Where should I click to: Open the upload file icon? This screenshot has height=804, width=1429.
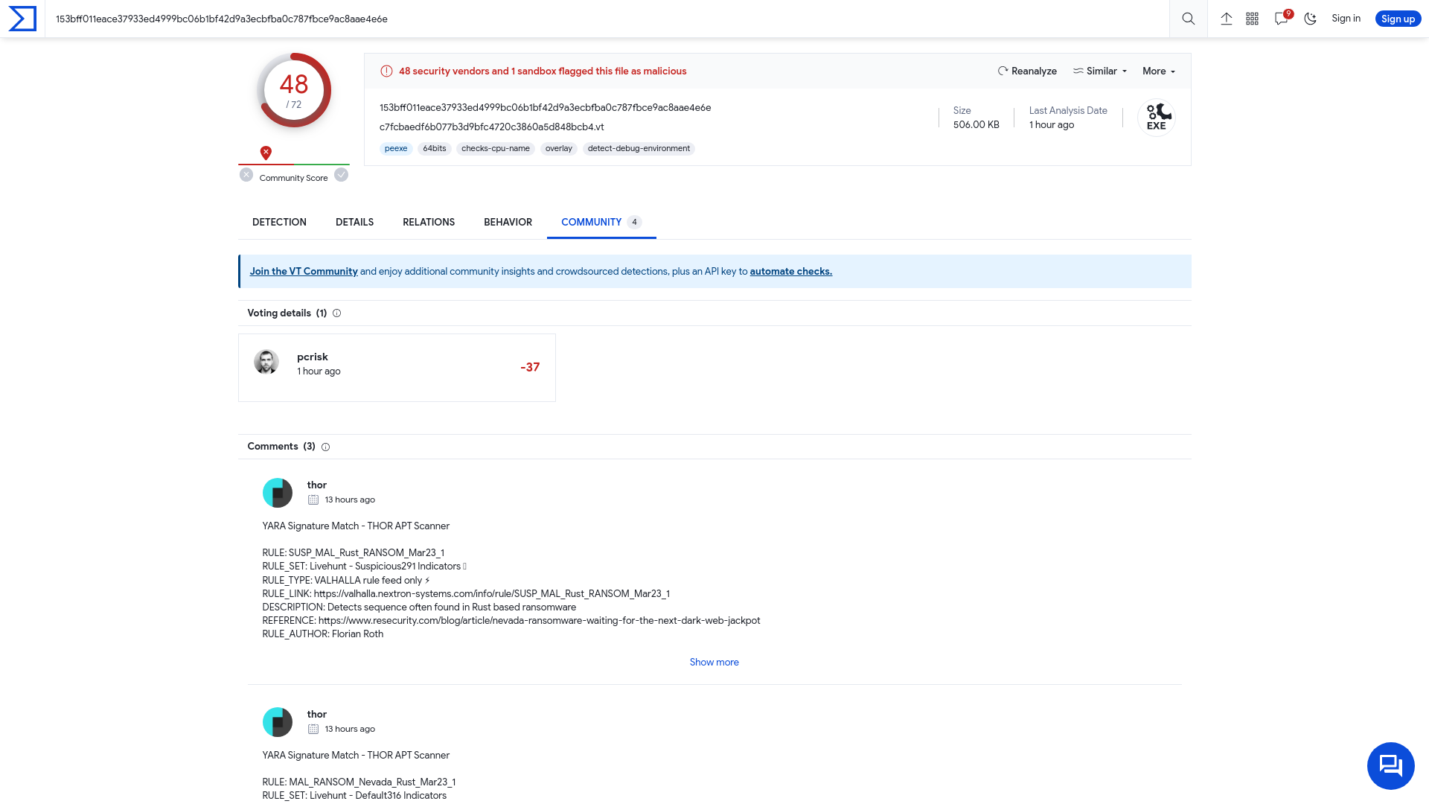[x=1227, y=19]
